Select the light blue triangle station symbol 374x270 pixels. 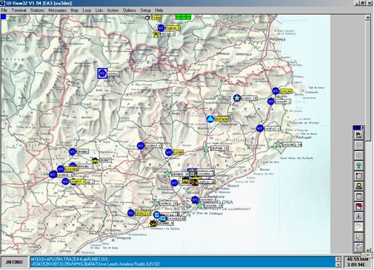[x=210, y=119]
